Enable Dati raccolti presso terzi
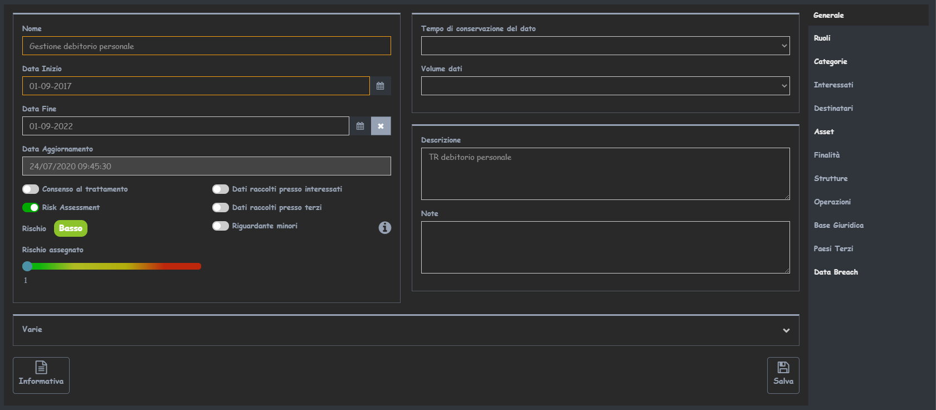The height and width of the screenshot is (410, 936). [221, 207]
